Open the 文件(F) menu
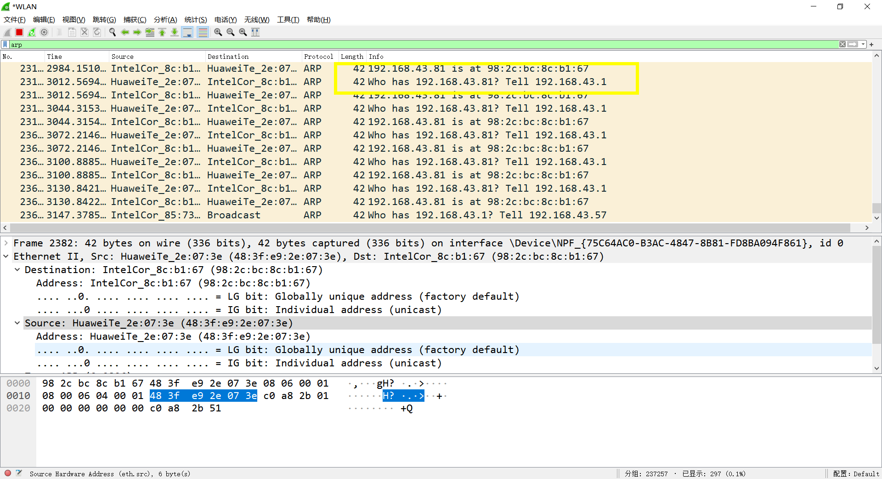The height and width of the screenshot is (479, 882). [15, 20]
